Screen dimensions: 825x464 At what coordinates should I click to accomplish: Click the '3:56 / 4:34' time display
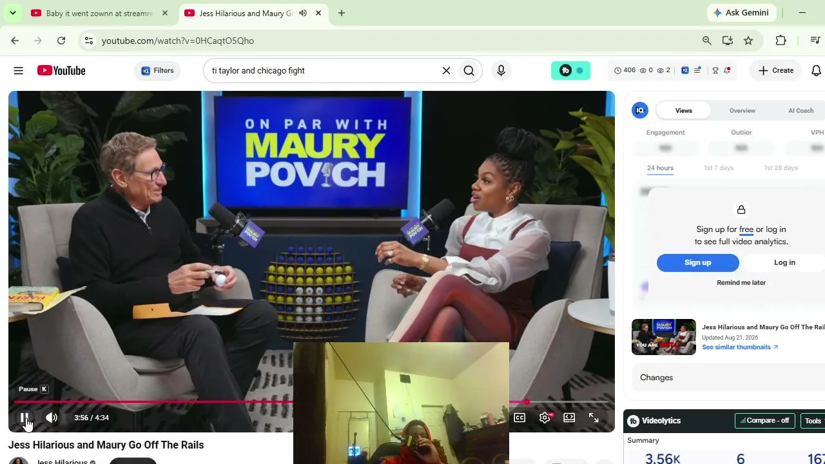[x=92, y=418]
